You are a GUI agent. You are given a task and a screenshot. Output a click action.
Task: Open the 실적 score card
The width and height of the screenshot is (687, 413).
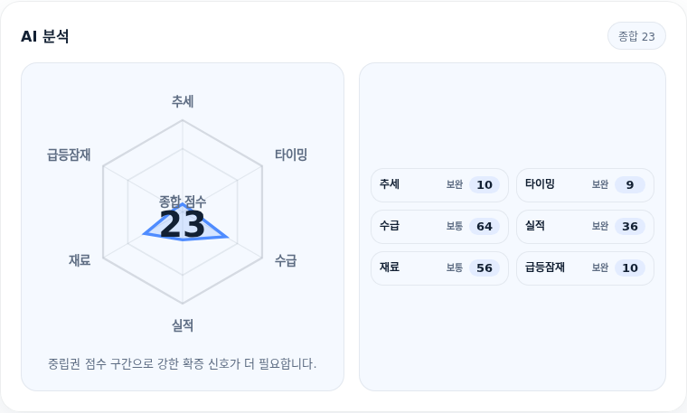click(585, 227)
